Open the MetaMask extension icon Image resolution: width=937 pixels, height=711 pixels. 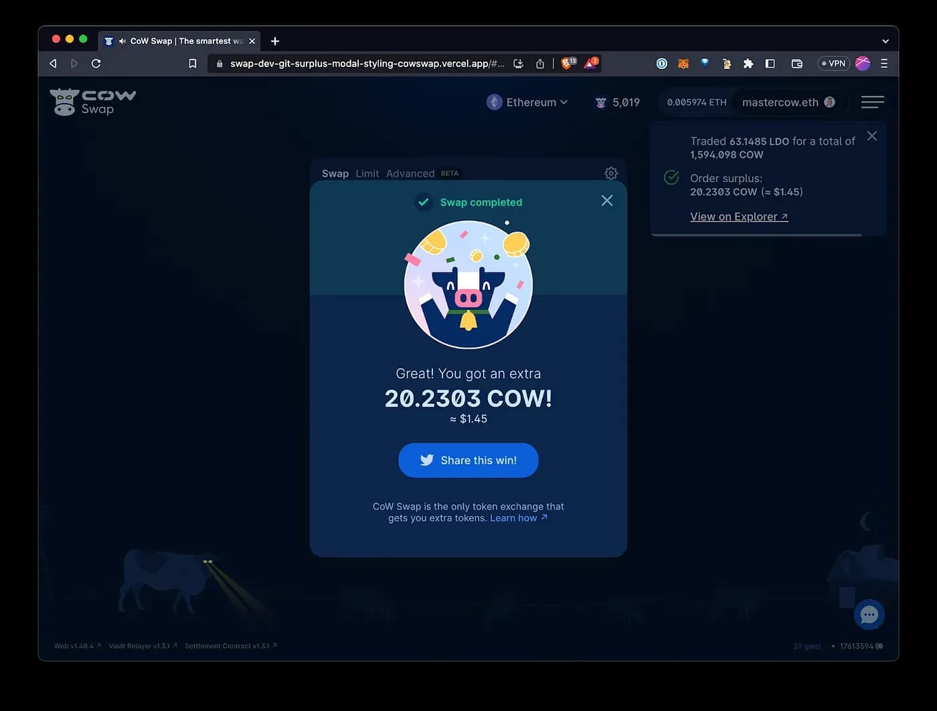(683, 63)
